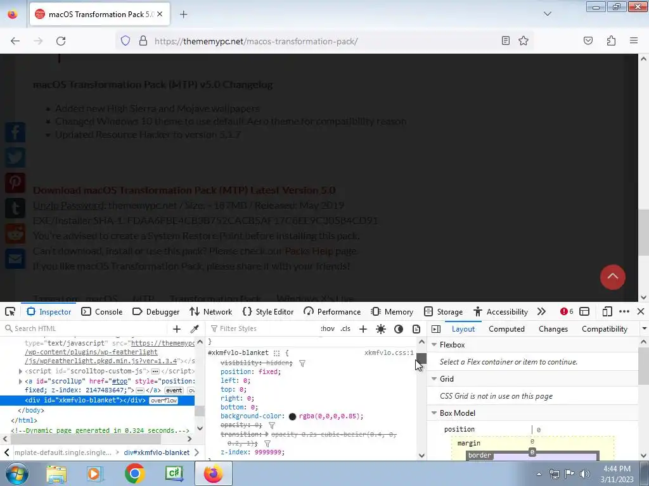Open Firefox View from the tab strip
Image resolution: width=649 pixels, height=486 pixels.
pos(13,15)
